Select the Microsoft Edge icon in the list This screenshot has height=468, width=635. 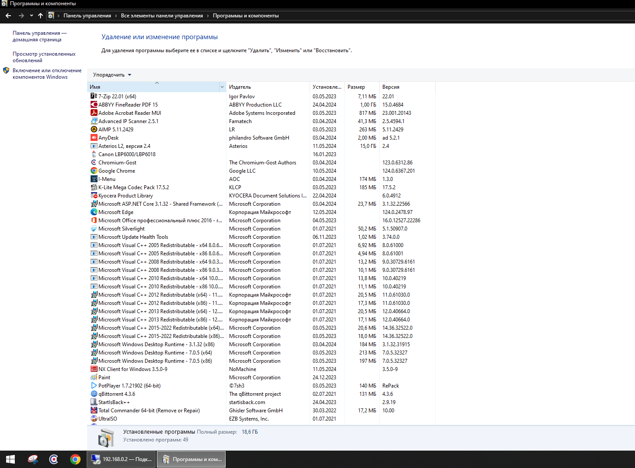coord(94,212)
